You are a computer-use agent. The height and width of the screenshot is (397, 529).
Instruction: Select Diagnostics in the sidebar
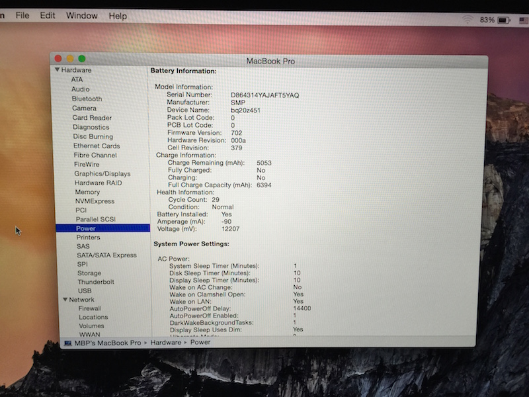[91, 127]
